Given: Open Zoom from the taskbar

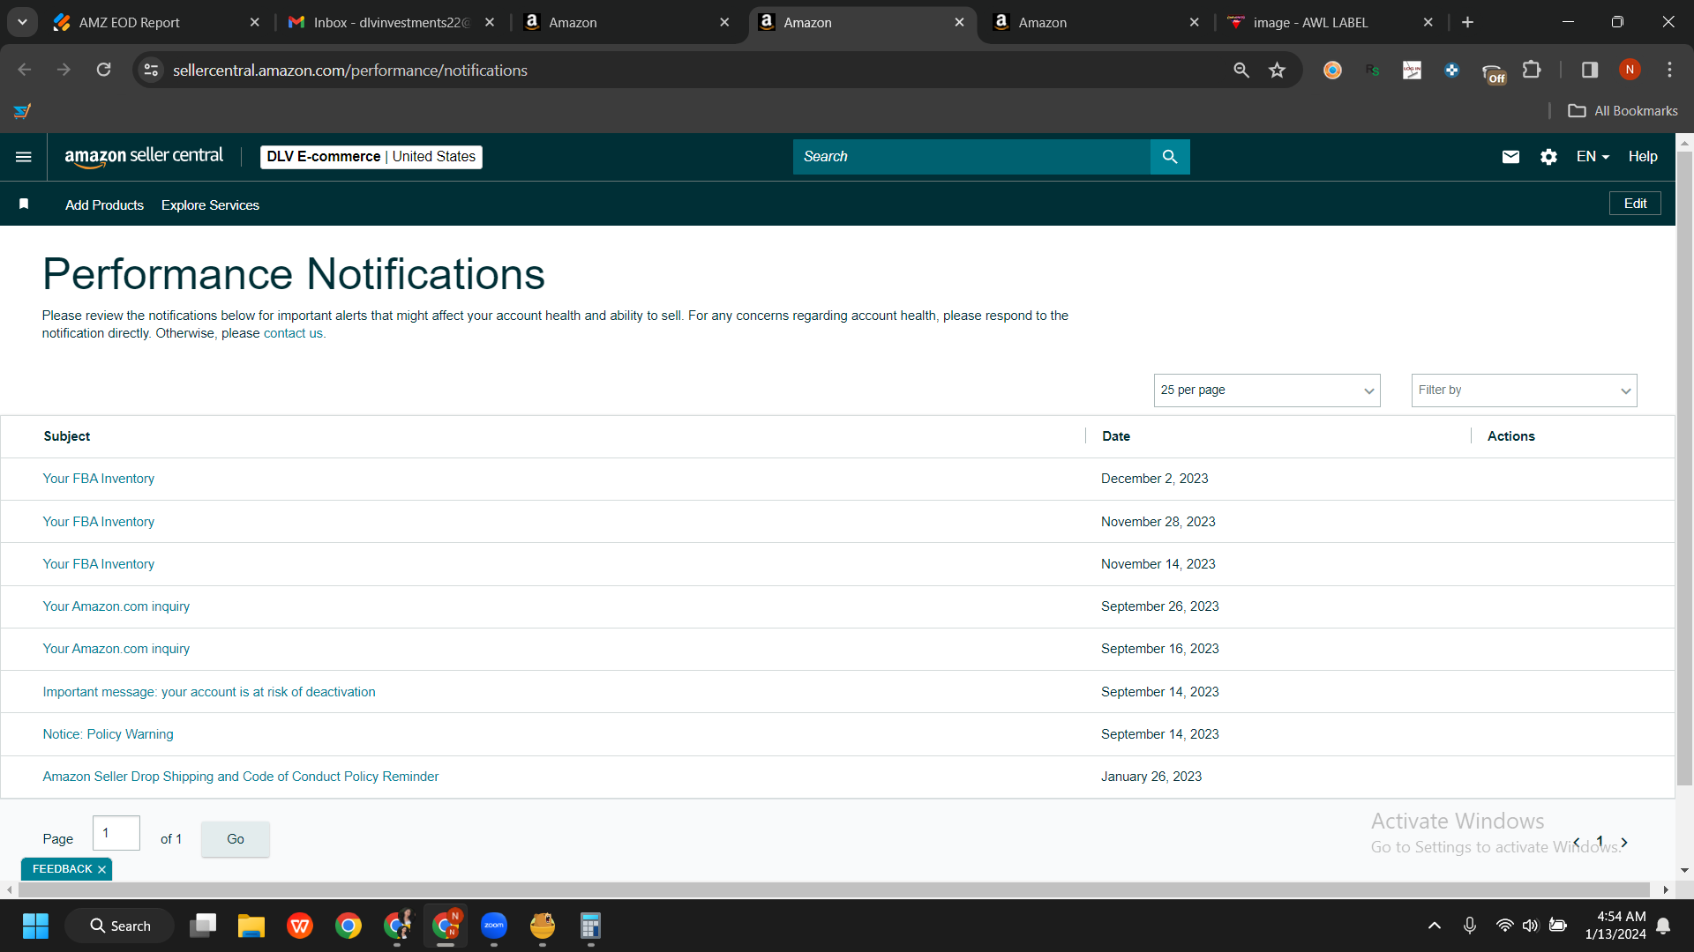Looking at the screenshot, I should tap(494, 926).
